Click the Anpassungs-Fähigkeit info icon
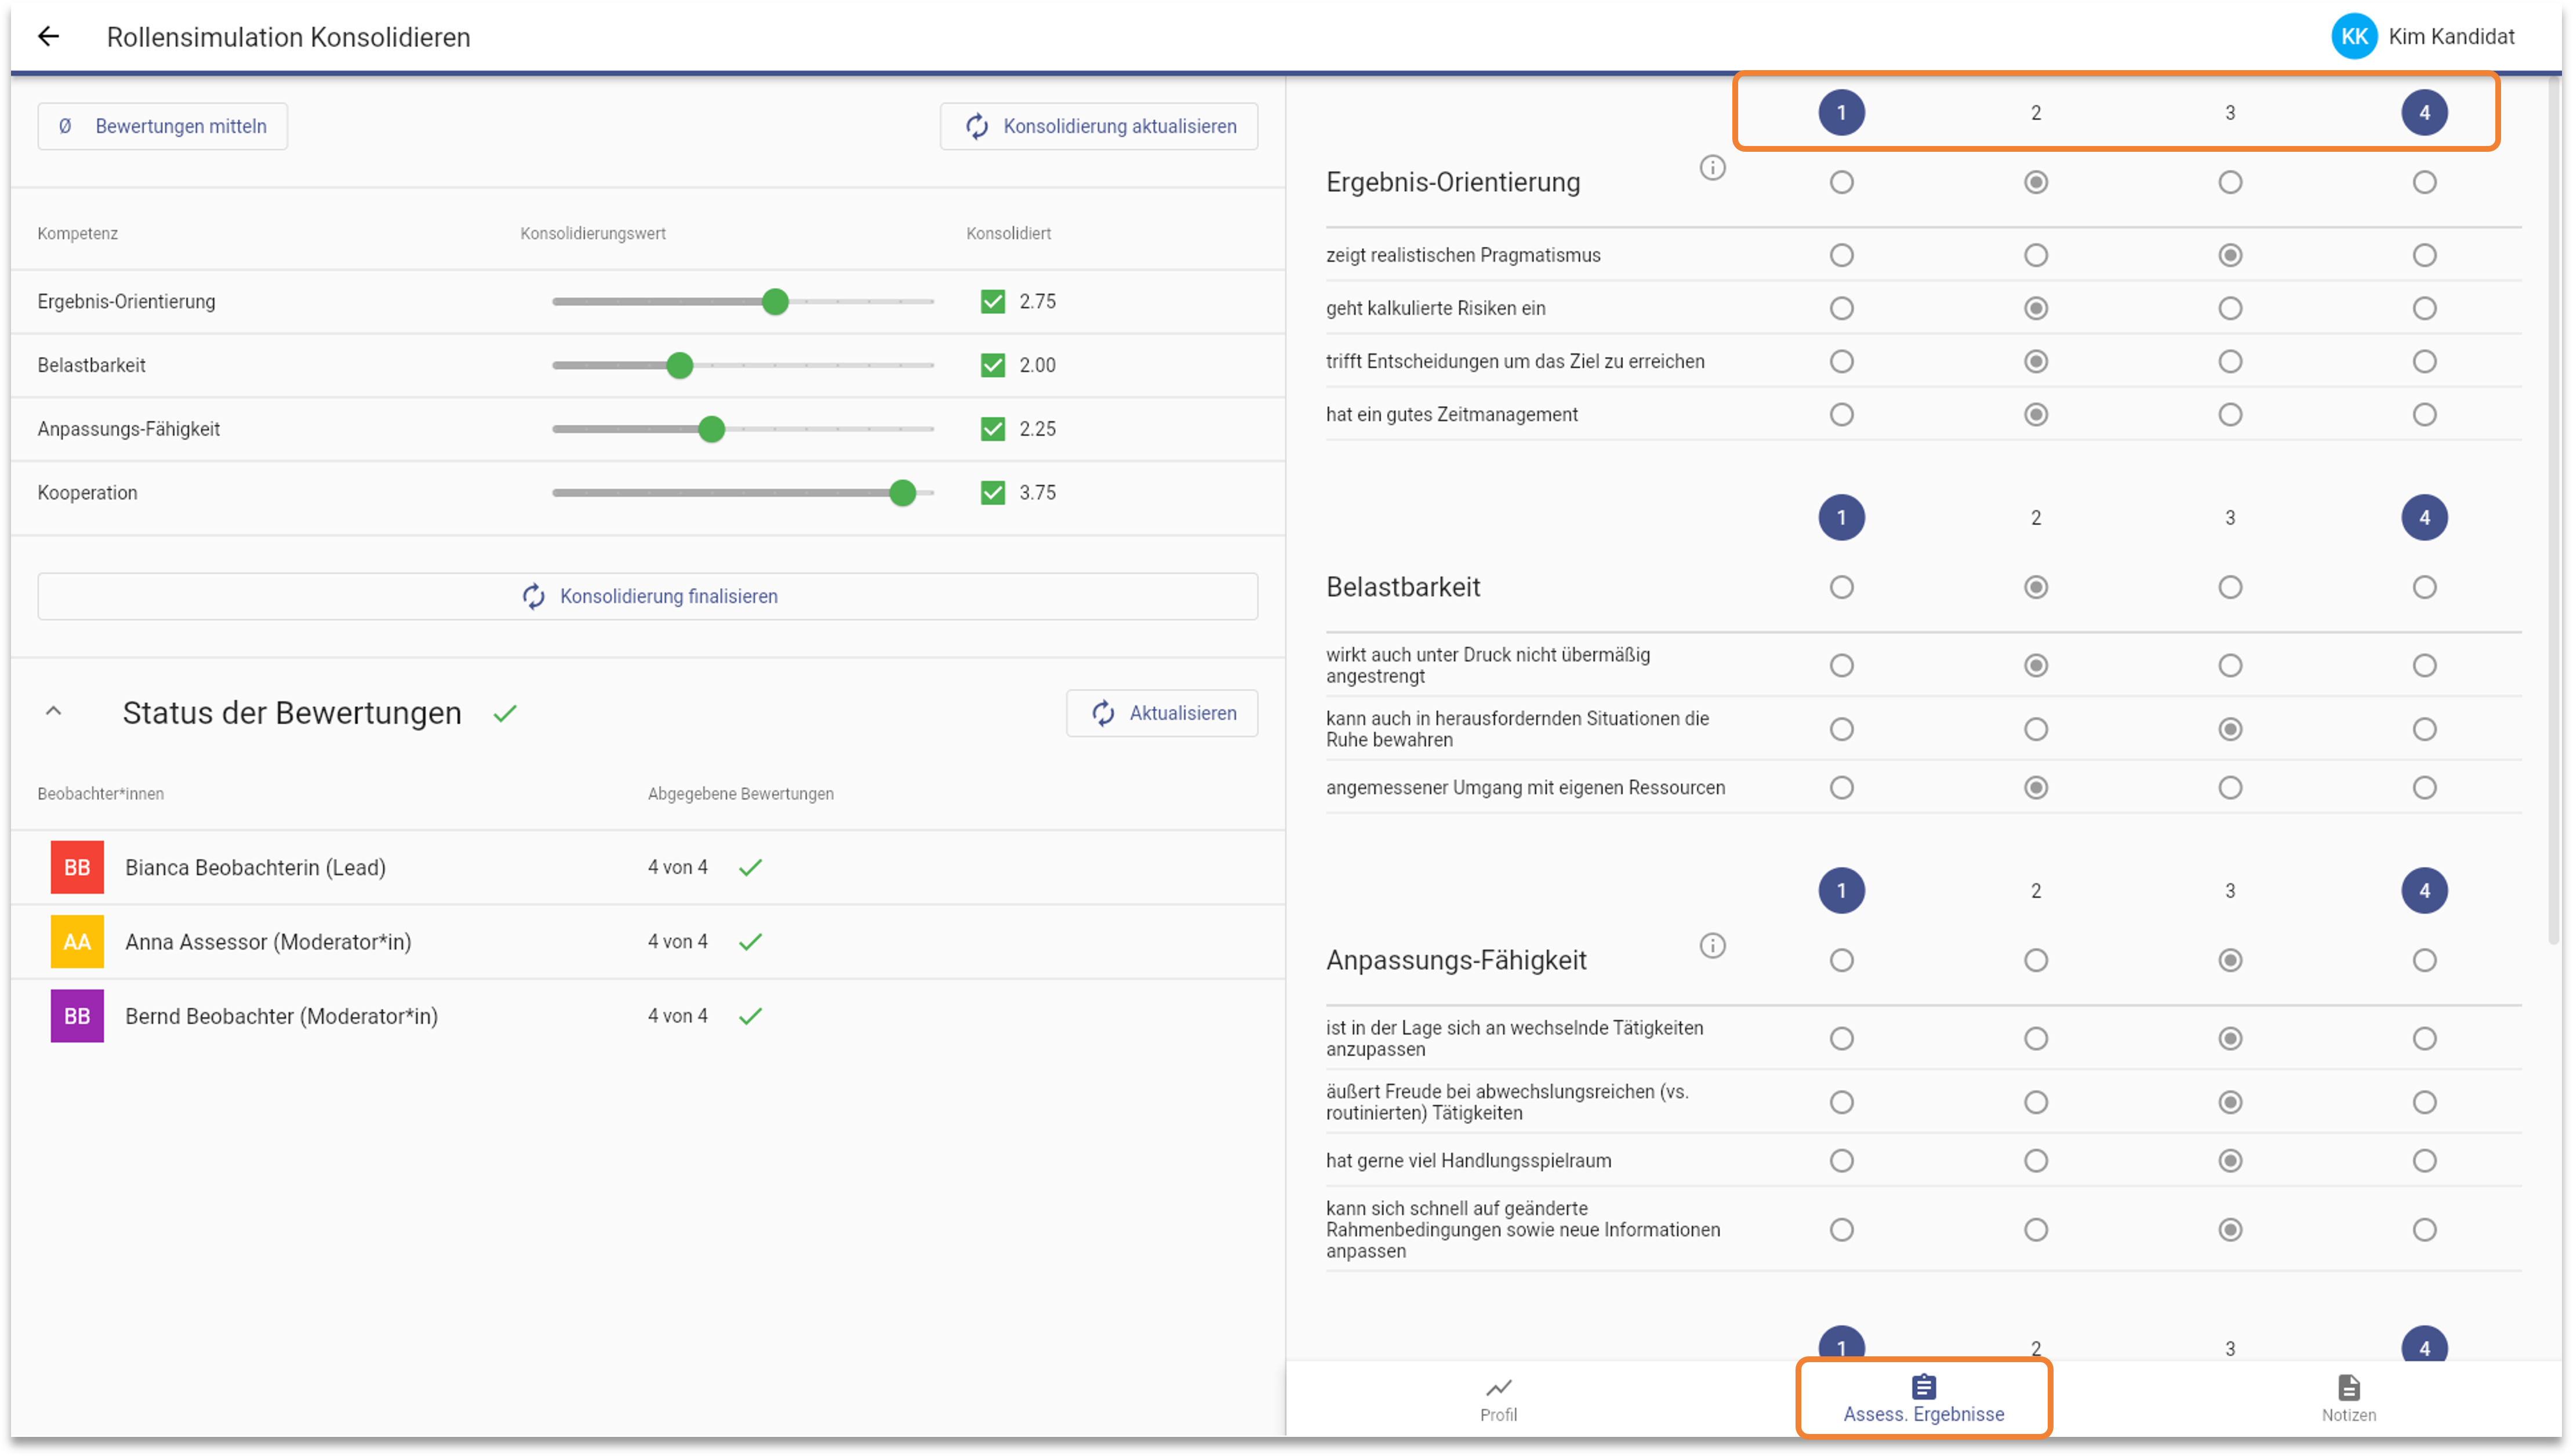This screenshot has width=2573, height=1456. tap(1711, 945)
